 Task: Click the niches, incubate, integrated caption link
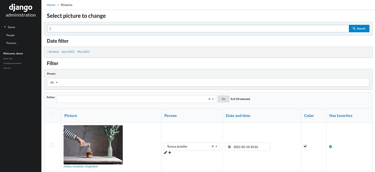pos(81,166)
